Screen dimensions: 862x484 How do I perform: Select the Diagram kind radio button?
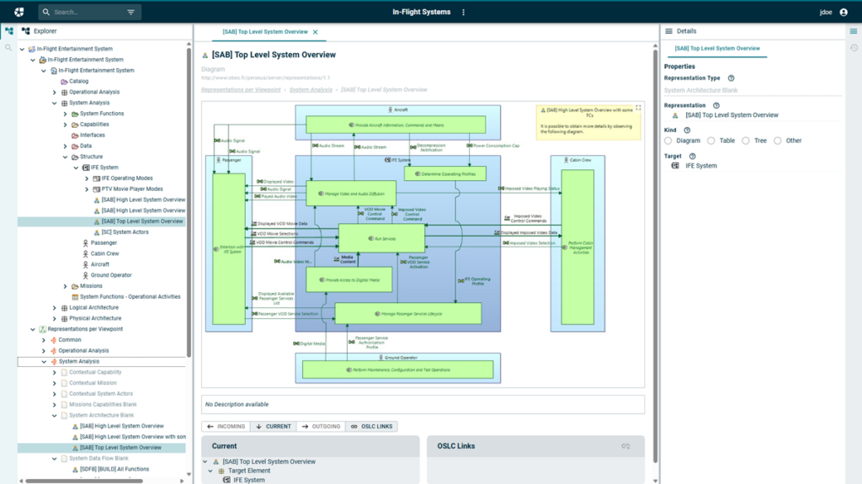(x=668, y=141)
